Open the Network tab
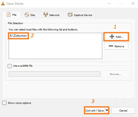The width and height of the screenshot is (138, 117). click(51, 15)
